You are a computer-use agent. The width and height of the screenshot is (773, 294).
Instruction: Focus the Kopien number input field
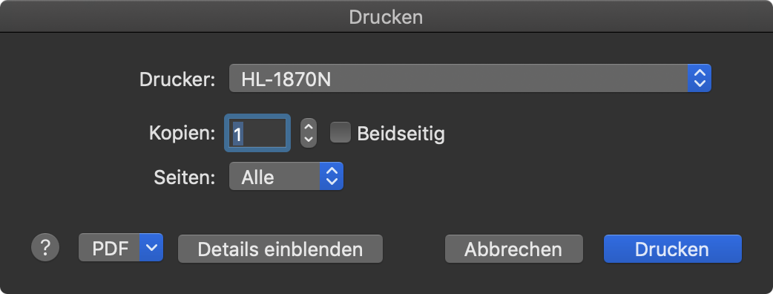(257, 133)
